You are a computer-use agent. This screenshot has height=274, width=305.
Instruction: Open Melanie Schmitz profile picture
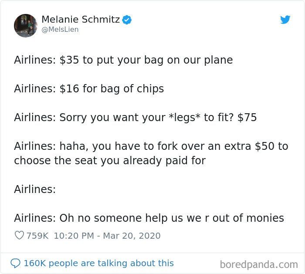(x=25, y=25)
